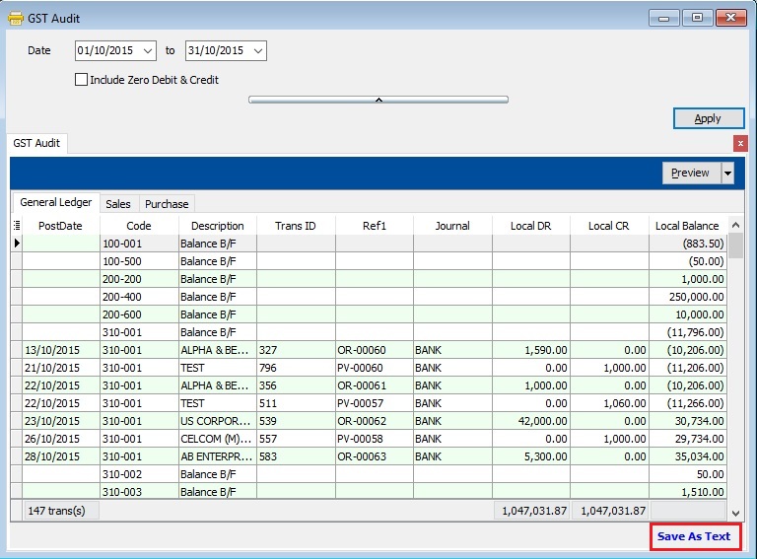Select Local DR cell 42,000.00
Viewport: 757px width, 559px height.
tap(531, 421)
